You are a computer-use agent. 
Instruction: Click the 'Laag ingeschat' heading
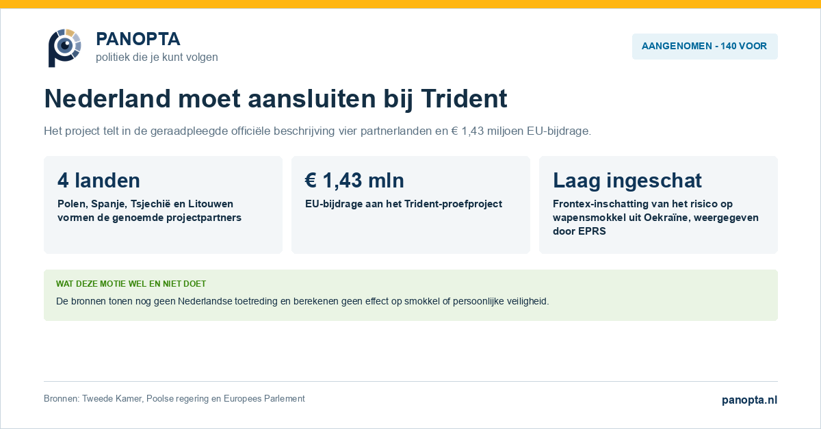pyautogui.click(x=627, y=181)
